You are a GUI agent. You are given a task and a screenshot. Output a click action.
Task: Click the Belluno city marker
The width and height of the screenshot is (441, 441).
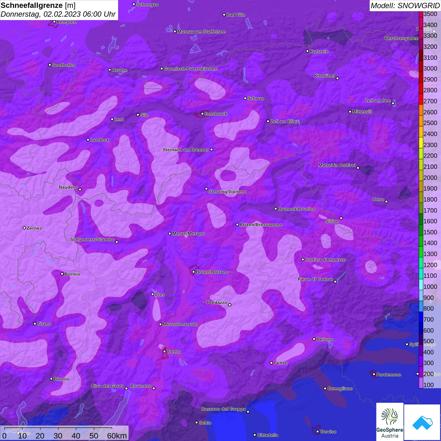[x=314, y=339]
